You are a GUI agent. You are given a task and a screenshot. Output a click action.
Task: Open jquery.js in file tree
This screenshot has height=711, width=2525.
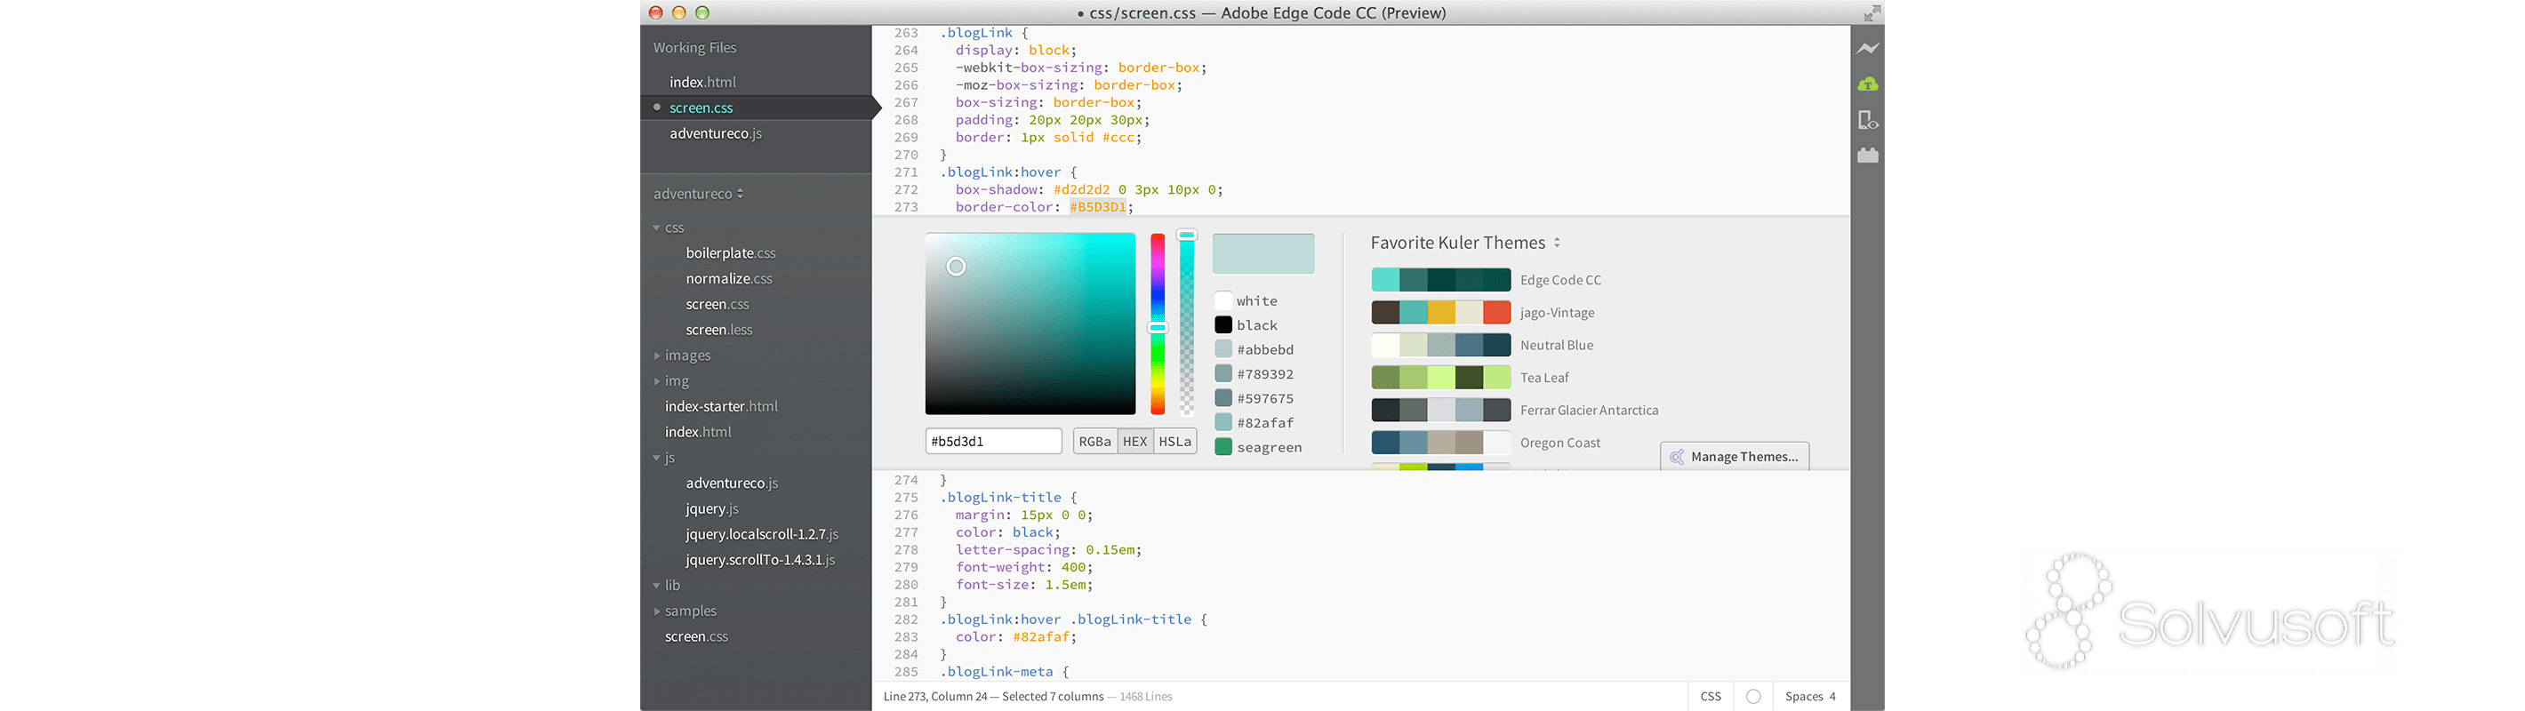click(711, 509)
